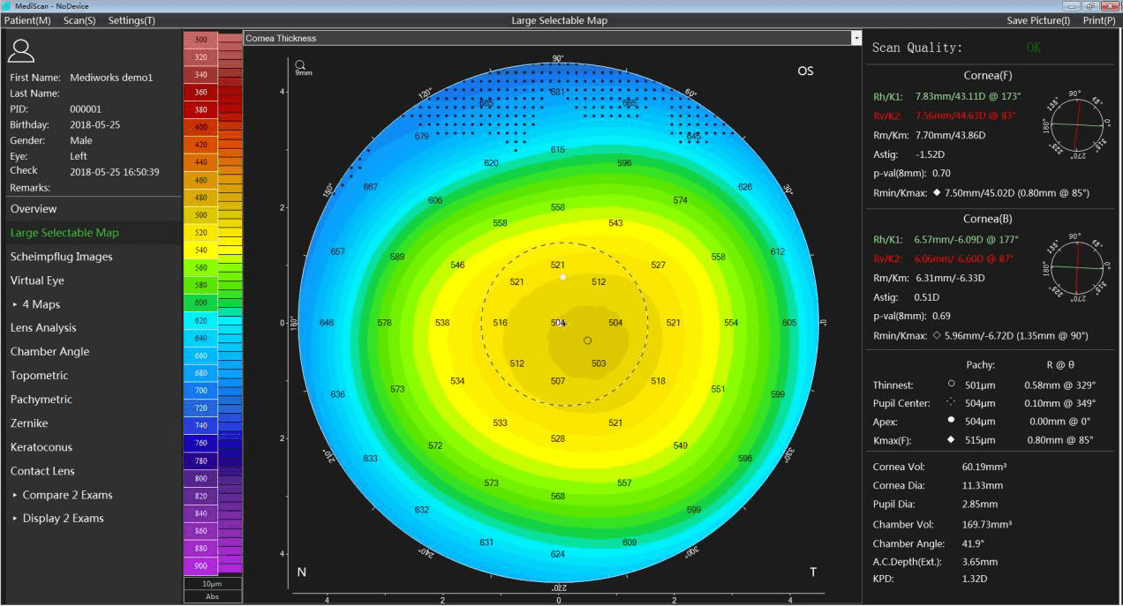This screenshot has height=606, width=1123.
Task: Click the Kmax(F) diamond legend symbol
Action: (x=951, y=440)
